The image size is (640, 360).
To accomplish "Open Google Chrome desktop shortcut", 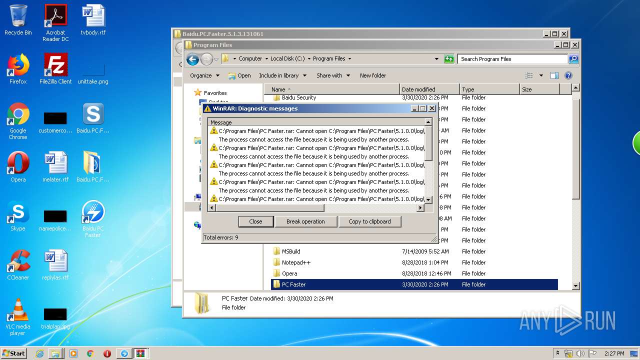I will coord(18,121).
